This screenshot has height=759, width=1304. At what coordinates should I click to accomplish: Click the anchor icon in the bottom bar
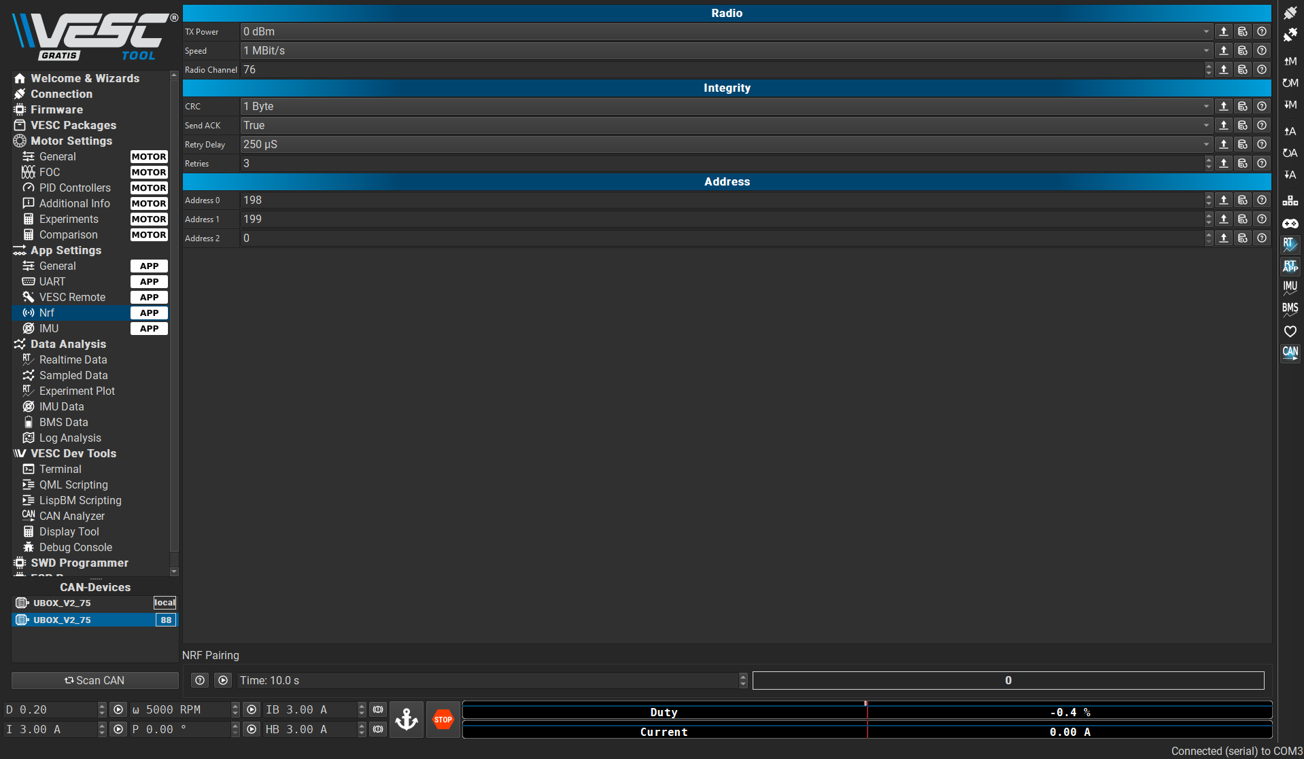[407, 720]
